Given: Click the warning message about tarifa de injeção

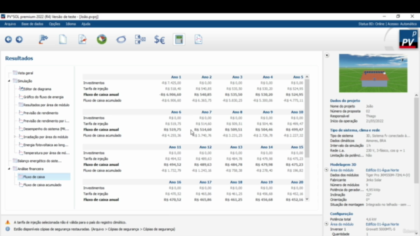Looking at the screenshot, I should (x=70, y=222).
